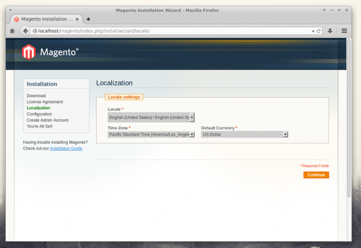361x248 pixels.
Task: Open the window menu arrow in the title bar
Action: coord(10,10)
